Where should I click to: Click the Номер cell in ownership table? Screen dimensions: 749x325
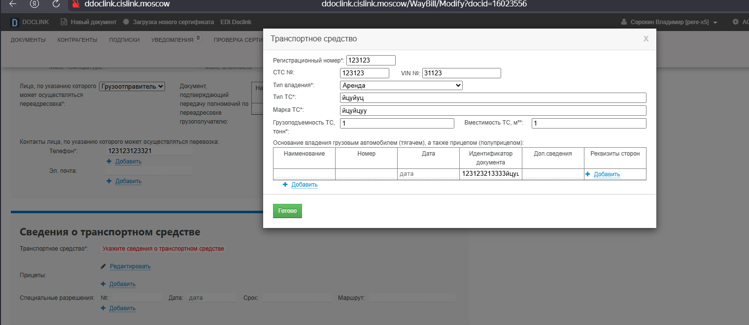point(366,174)
